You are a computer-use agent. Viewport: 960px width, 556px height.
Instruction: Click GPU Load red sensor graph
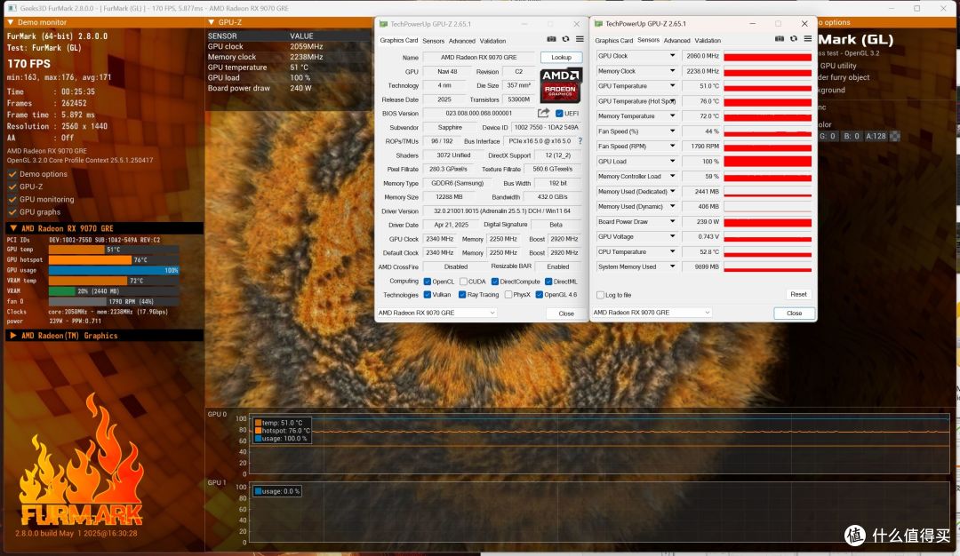pos(768,162)
